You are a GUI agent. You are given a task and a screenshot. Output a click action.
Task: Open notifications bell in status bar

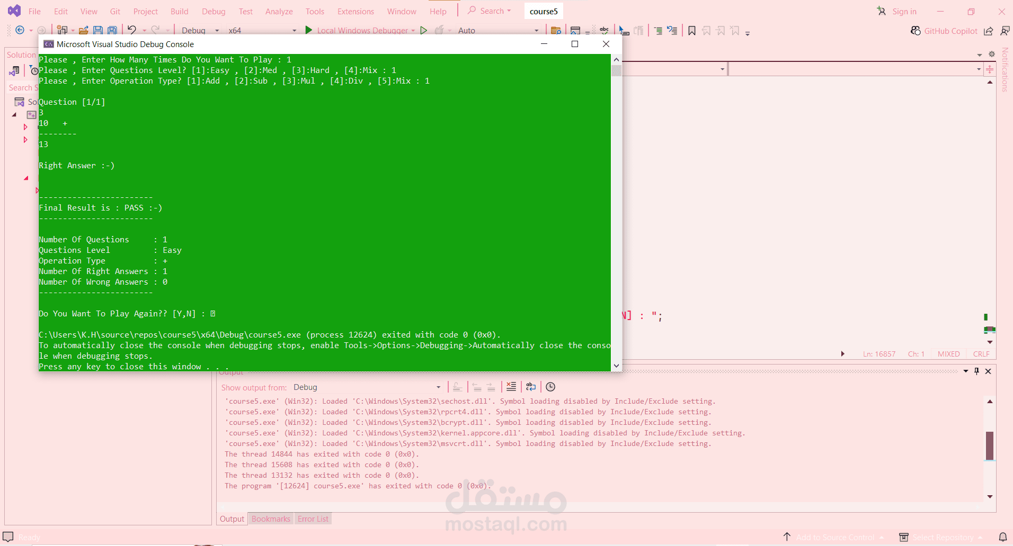[1002, 537]
